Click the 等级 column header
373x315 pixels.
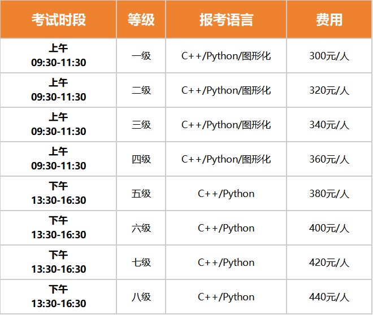pos(141,19)
